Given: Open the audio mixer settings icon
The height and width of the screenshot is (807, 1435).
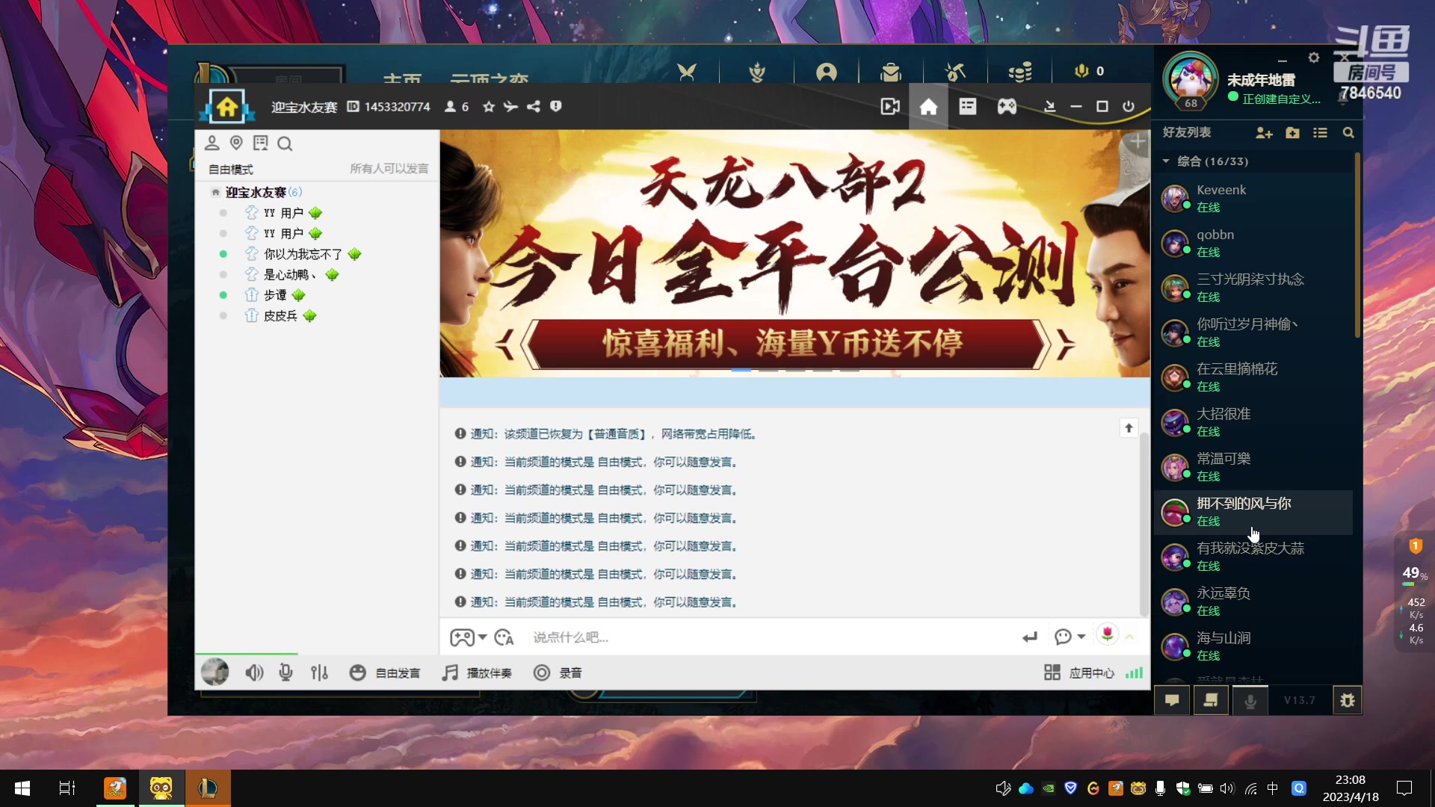Looking at the screenshot, I should pos(319,673).
